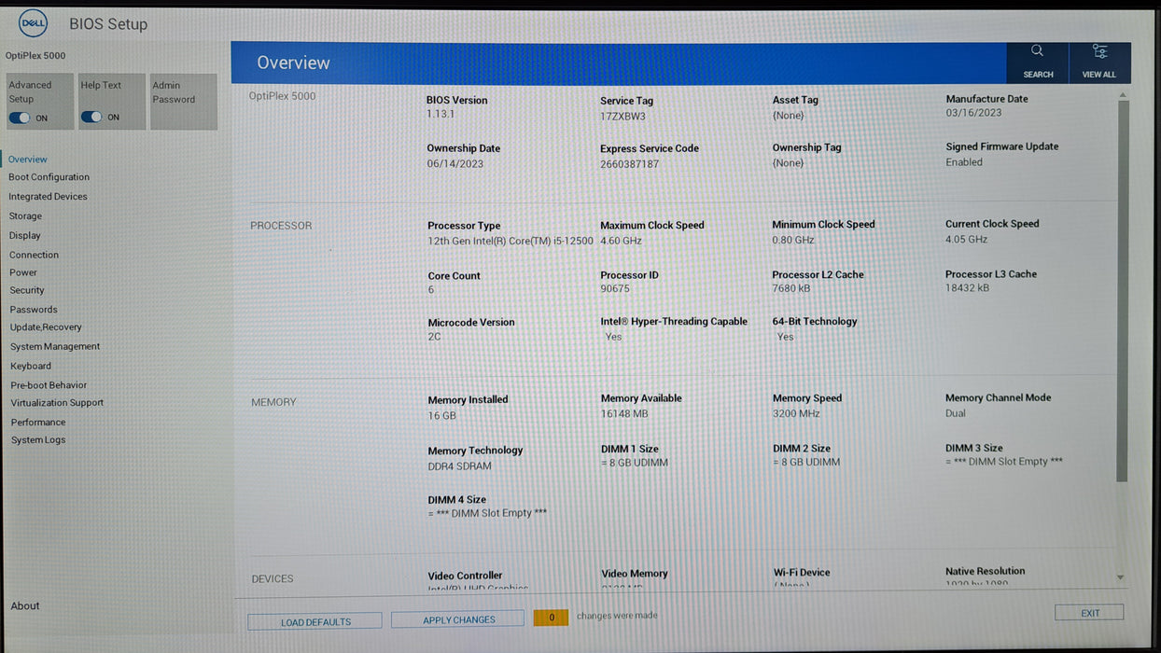Open the Admin Password tile

184,101
